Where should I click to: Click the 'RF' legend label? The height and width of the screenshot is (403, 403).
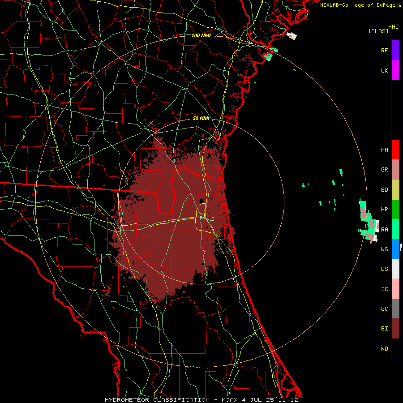(384, 50)
